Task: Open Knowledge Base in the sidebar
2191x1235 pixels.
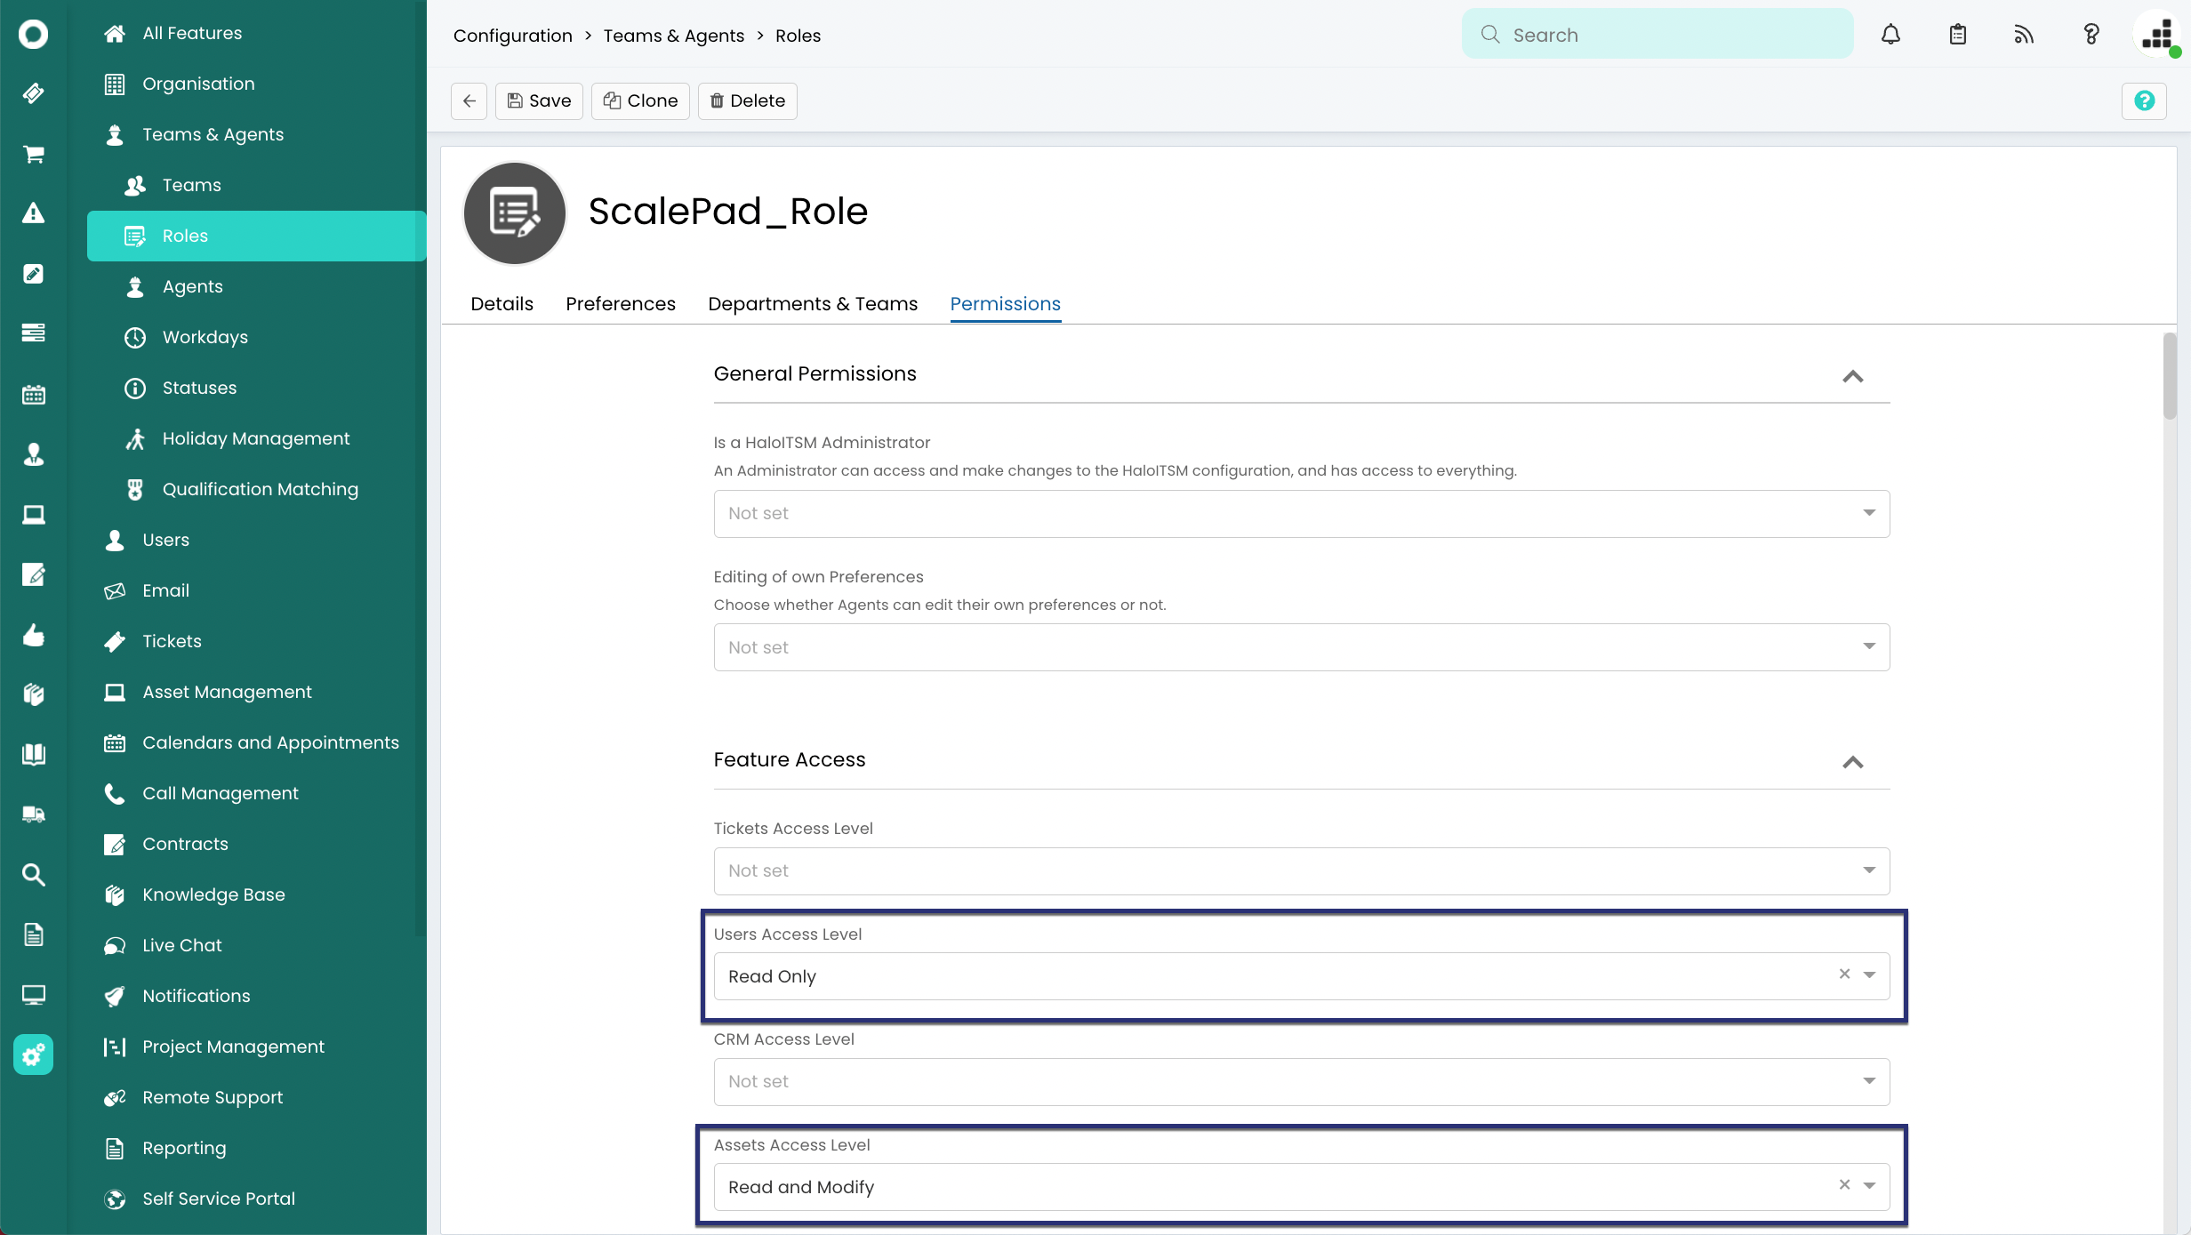Action: pos(256,894)
